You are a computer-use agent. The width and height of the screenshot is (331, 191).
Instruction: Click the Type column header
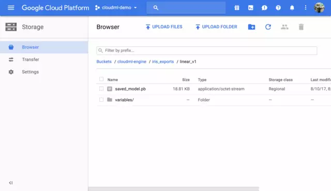click(202, 80)
